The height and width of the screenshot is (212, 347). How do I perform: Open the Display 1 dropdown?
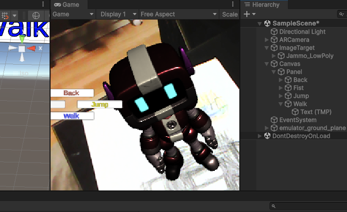tap(118, 15)
